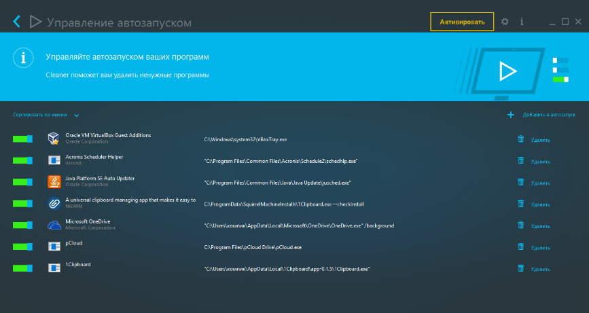Click Удалить for schedhlp.exe entry
This screenshot has width=589, height=313.
540,162
